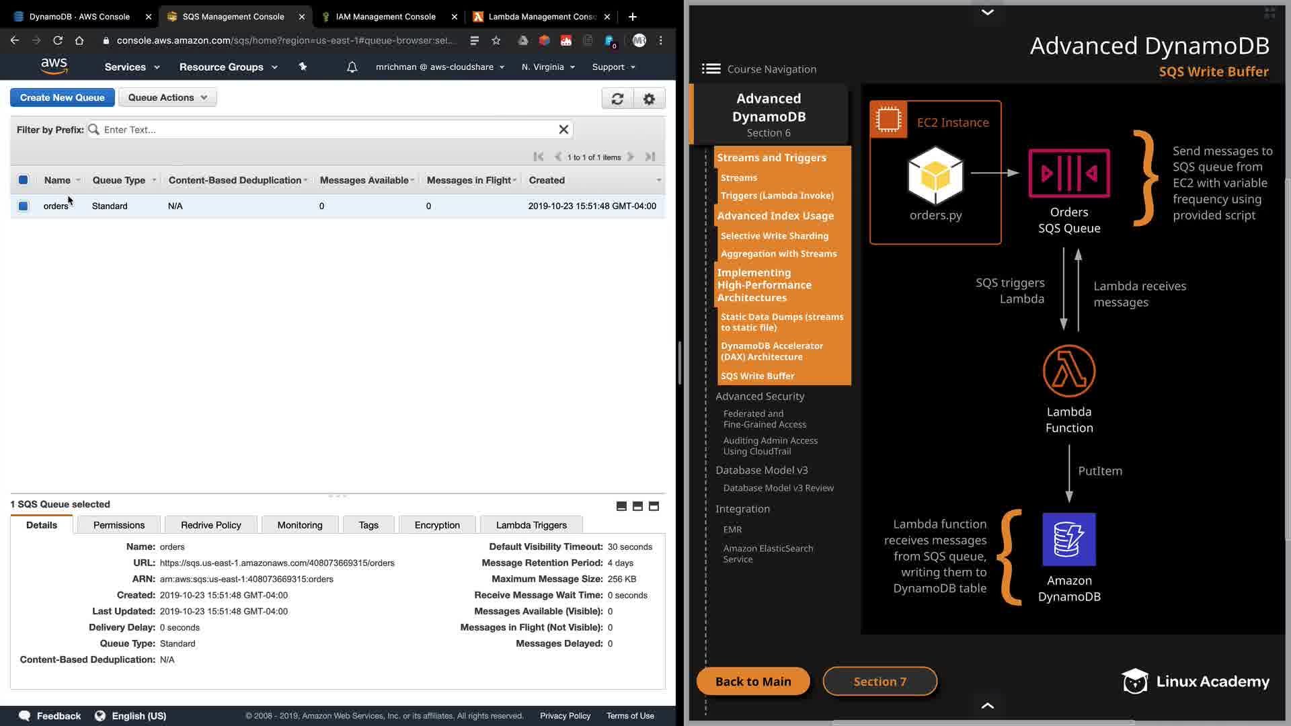Screen dimensions: 1291x726
Task: Uncheck the orders queue checkbox
Action: [24, 206]
